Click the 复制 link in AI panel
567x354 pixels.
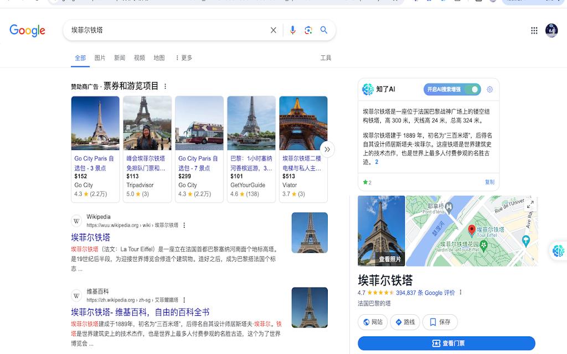point(489,182)
